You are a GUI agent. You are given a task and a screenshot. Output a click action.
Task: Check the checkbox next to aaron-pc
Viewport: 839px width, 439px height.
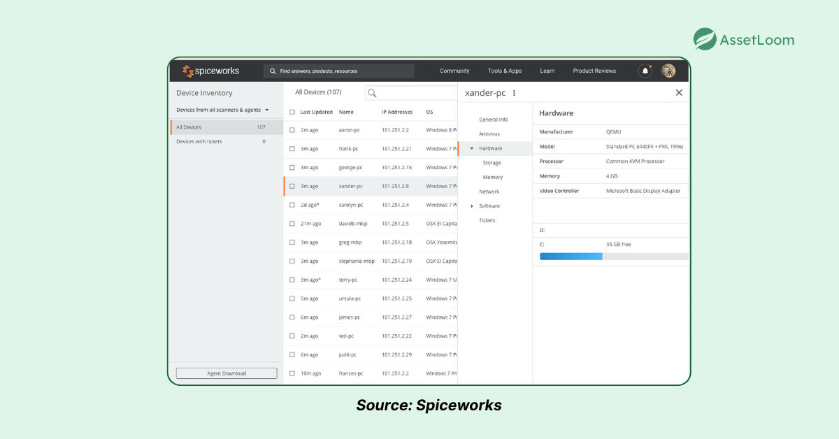click(292, 129)
